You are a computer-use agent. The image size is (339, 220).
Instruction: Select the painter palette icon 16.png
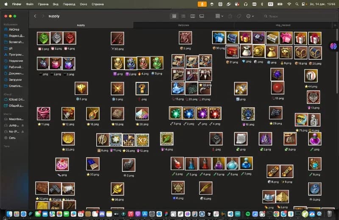[93, 114]
